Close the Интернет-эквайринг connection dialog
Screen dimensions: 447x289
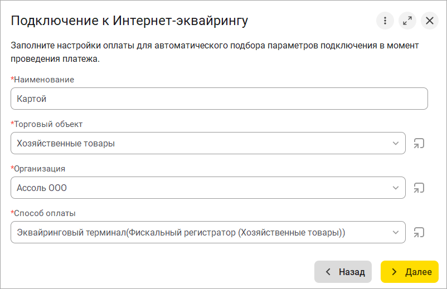[430, 21]
